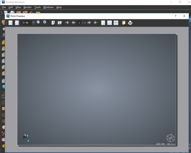Go to the previous page arrow
191x153 pixels.
tap(73, 23)
